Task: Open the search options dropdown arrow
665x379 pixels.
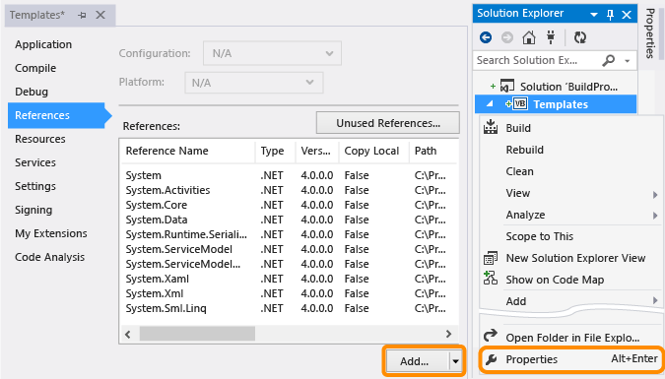Action: point(628,61)
